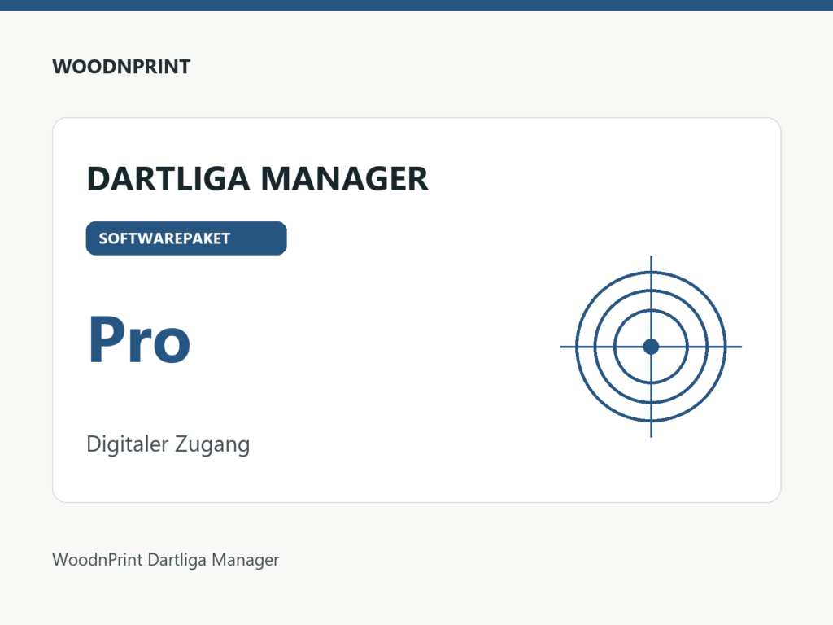
Task: Click the dartboard target icon
Action: [651, 347]
